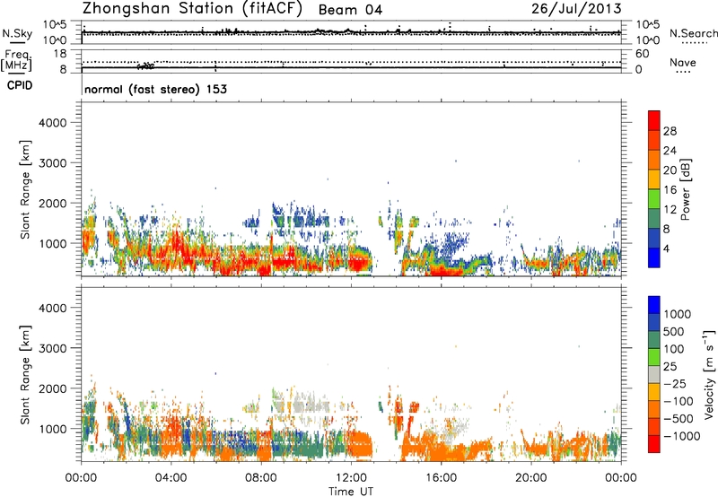Click the '20:00' time axis tick label
Viewport: 718px width, 497px height.
click(530, 478)
